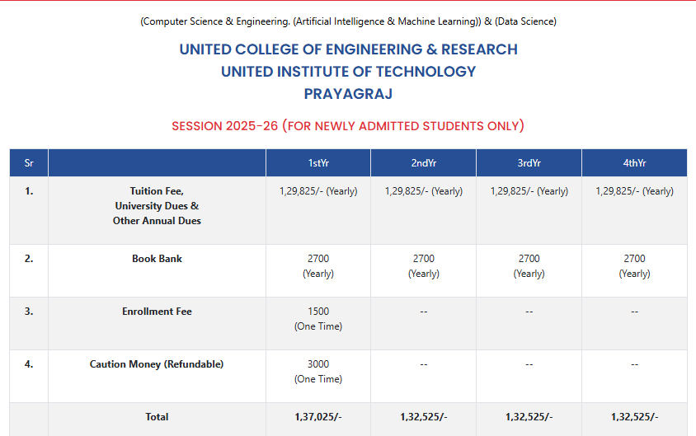Viewport: 696px width, 436px height.
Task: Select the 1500 (One Time) enrollment fee cell
Action: point(318,319)
